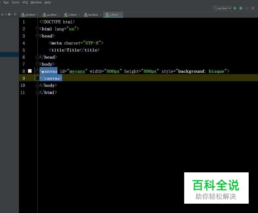Collapse the canvas tag fold on line 8
The width and height of the screenshot is (258, 213).
point(37,71)
